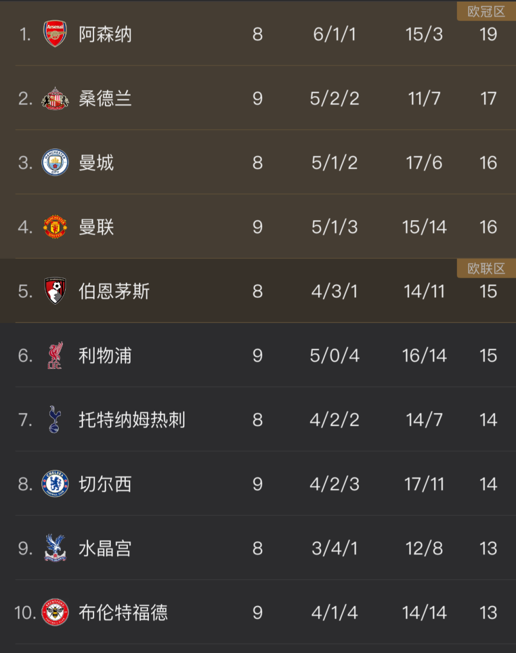Click the Bournemouth club crest
This screenshot has width=516, height=653.
pyautogui.click(x=55, y=291)
